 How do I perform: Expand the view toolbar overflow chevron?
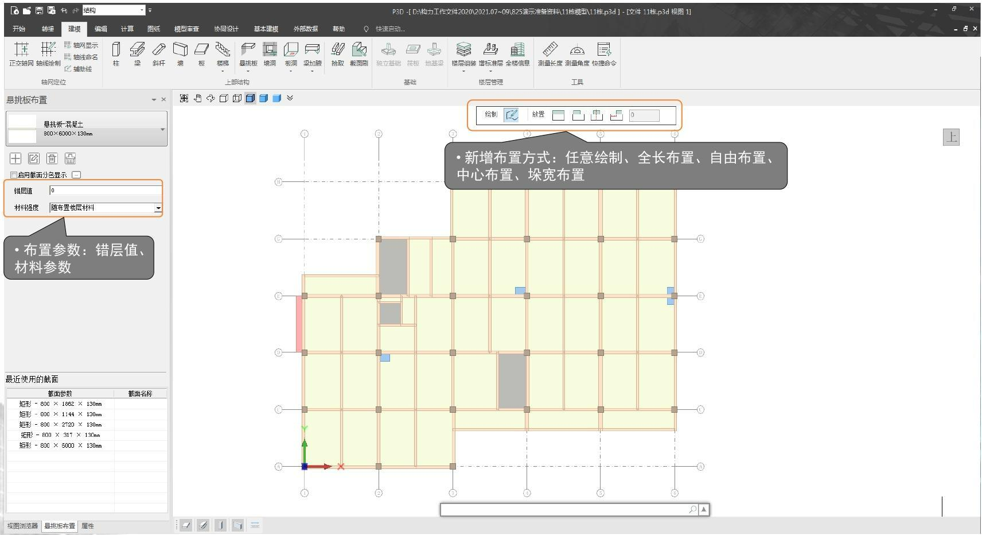[290, 98]
